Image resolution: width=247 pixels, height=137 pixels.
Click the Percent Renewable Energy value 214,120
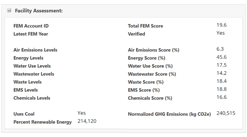click(87, 121)
